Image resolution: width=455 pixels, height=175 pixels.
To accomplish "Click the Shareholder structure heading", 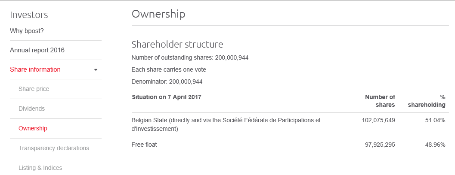I will pyautogui.click(x=177, y=44).
